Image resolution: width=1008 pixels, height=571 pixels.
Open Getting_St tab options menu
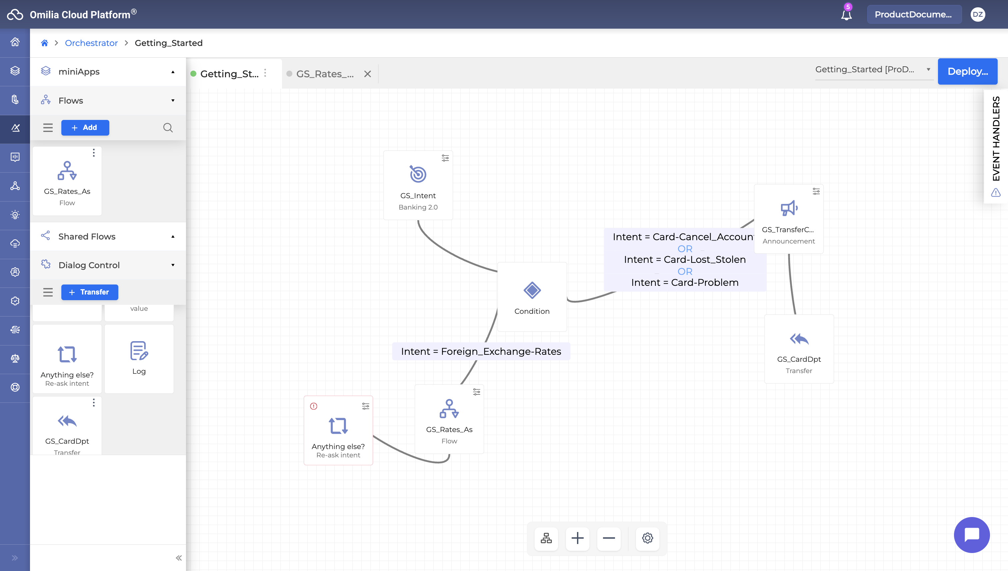point(265,73)
